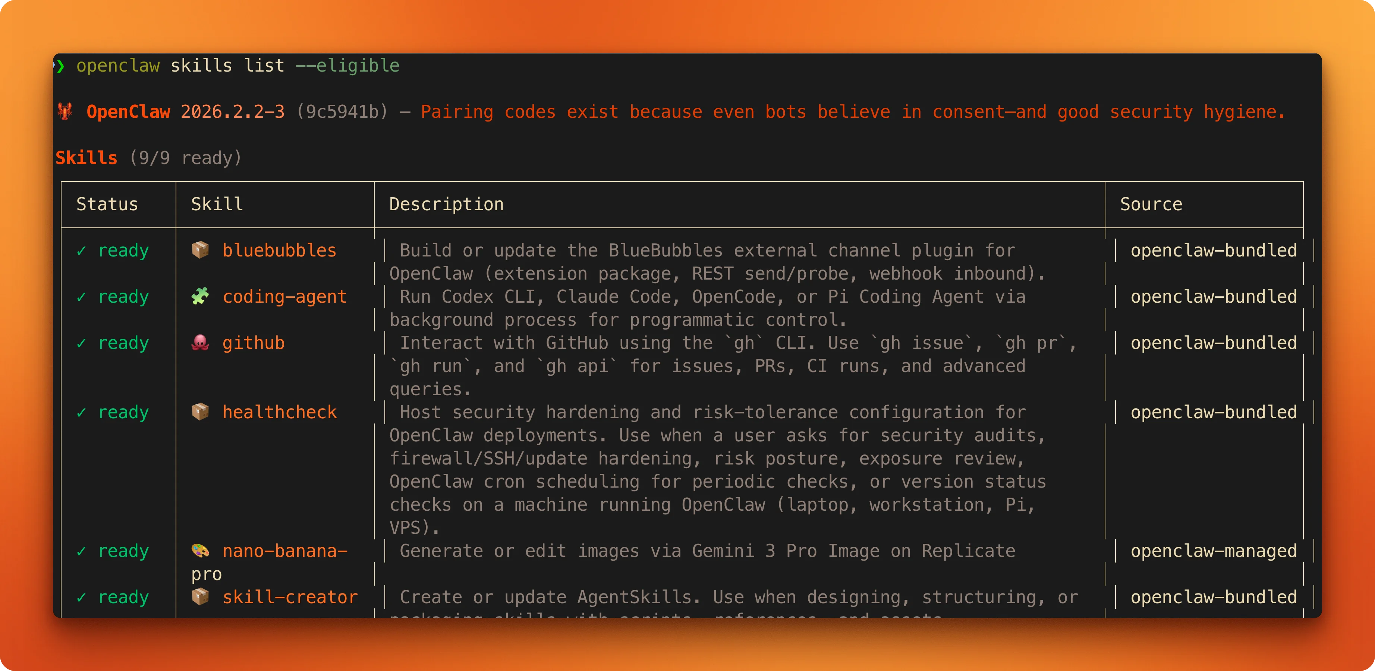Viewport: 1375px width, 671px height.
Task: Click the 9c5941b commit hash
Action: pyautogui.click(x=342, y=112)
